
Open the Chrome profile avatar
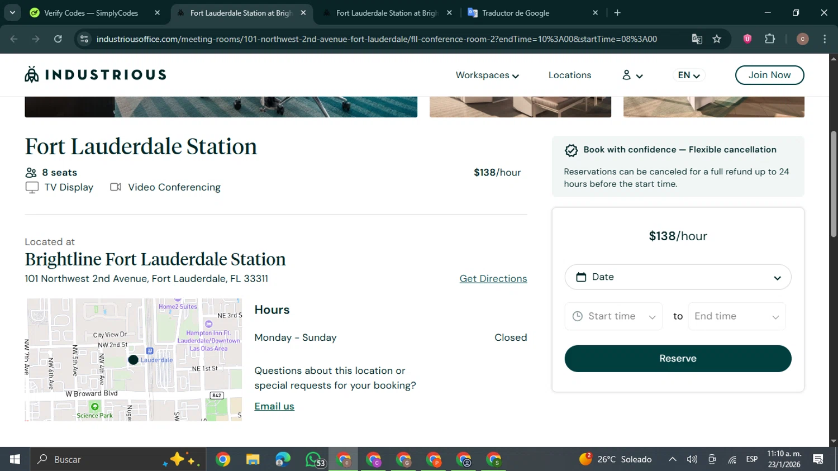[802, 39]
